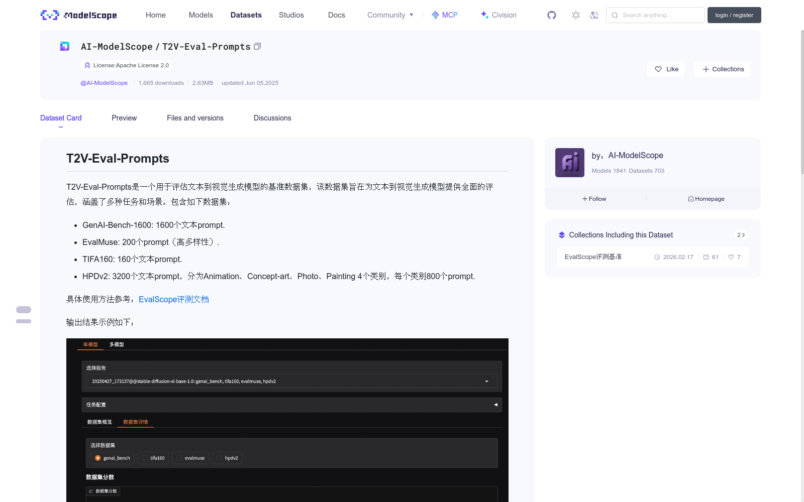
Task: Click the Like button
Action: click(x=666, y=69)
